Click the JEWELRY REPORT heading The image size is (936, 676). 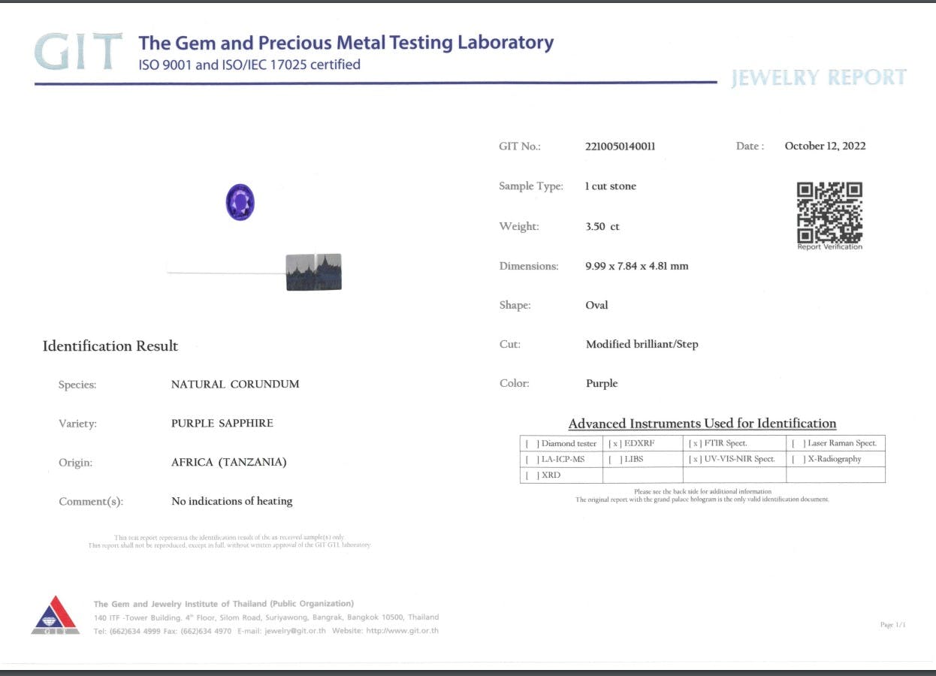(x=818, y=77)
